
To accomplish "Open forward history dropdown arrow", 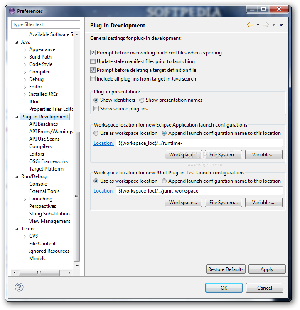I will (273, 25).
